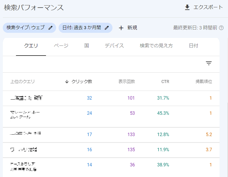The height and width of the screenshot is (177, 228).
Task: Switch to the 国 tab
Action: pyautogui.click(x=86, y=46)
